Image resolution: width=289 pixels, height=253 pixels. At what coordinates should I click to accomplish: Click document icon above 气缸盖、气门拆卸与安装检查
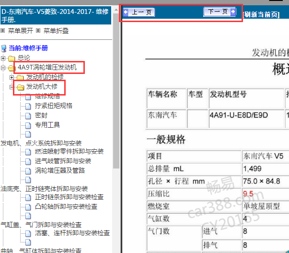pyautogui.click(x=28, y=216)
